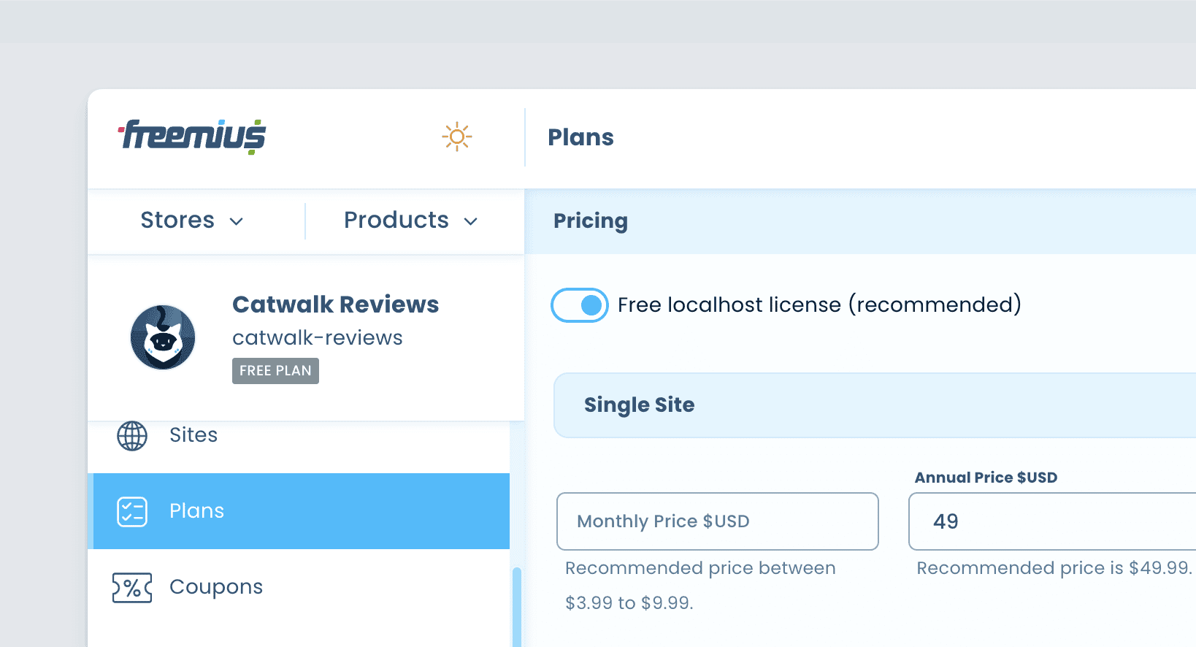Click the Plans page title

(x=581, y=137)
